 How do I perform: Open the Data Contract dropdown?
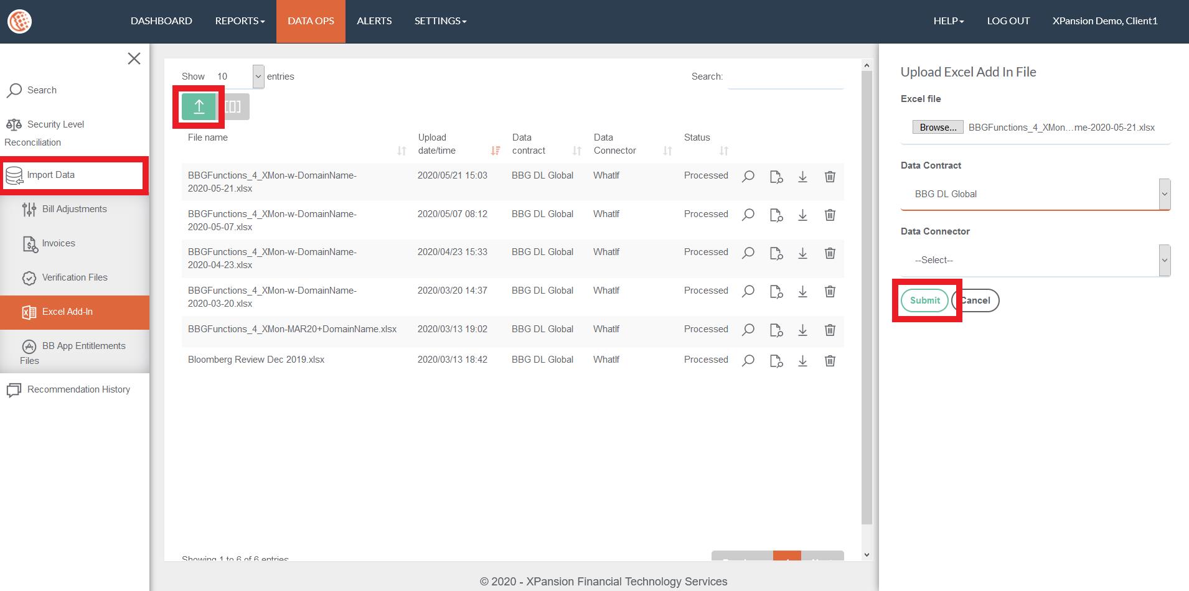[x=1035, y=194]
